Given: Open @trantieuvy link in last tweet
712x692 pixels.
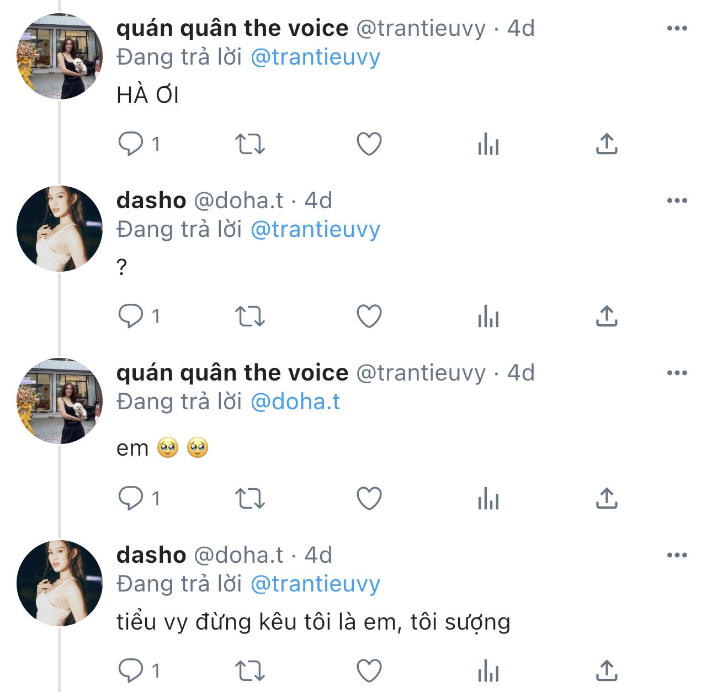Looking at the screenshot, I should pos(315,584).
